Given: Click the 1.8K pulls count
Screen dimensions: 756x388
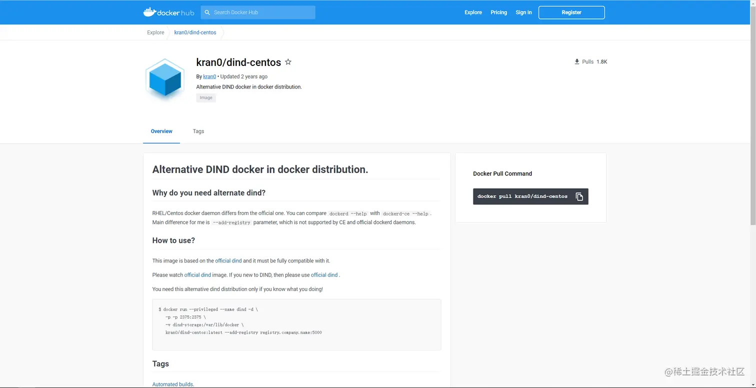Looking at the screenshot, I should (601, 62).
